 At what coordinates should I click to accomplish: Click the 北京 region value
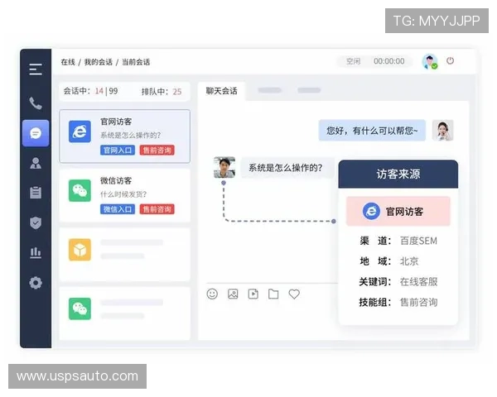pyautogui.click(x=409, y=261)
